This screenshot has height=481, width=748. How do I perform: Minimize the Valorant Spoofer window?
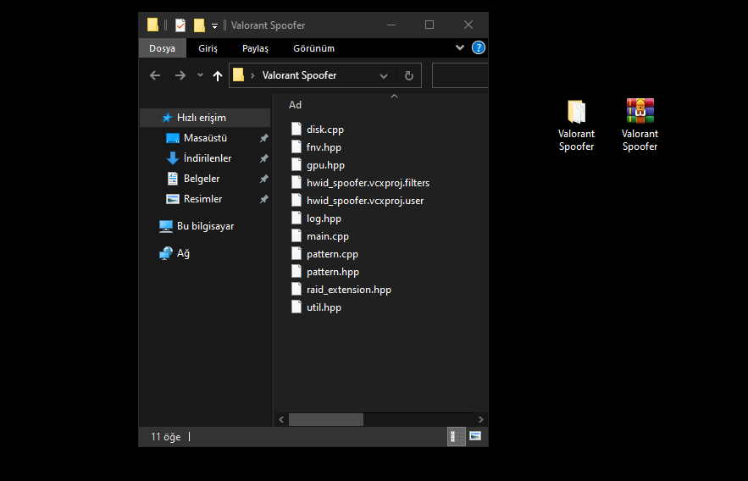click(391, 25)
